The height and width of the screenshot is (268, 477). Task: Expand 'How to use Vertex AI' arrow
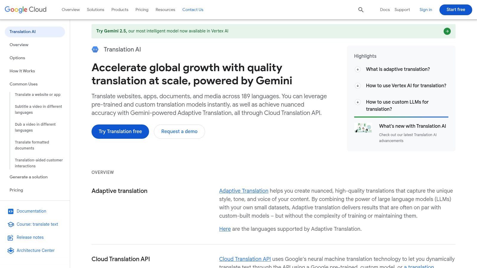click(358, 86)
